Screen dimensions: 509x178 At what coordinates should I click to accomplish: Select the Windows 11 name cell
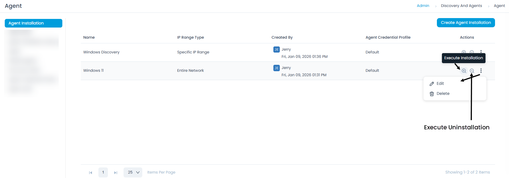(x=93, y=70)
